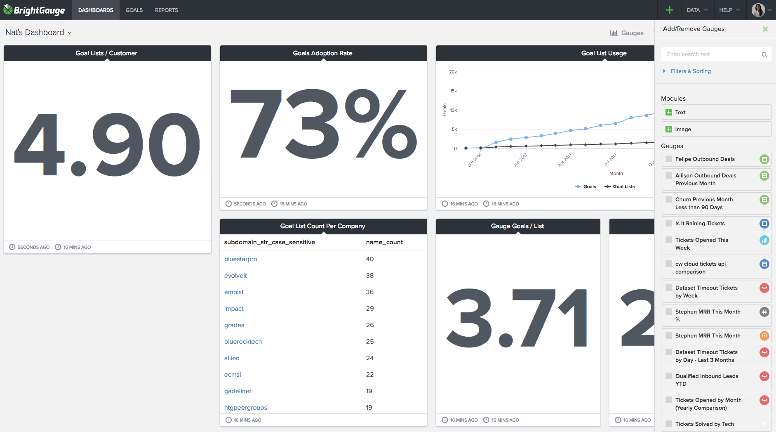Viewport: 776px width, 432px height.
Task: Open Nat's Dashboard dropdown
Action: [x=38, y=33]
